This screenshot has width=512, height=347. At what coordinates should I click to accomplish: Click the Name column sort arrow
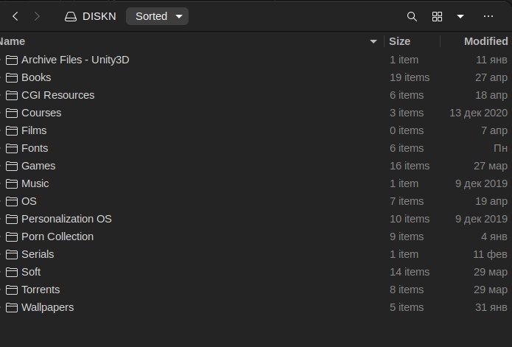(374, 41)
